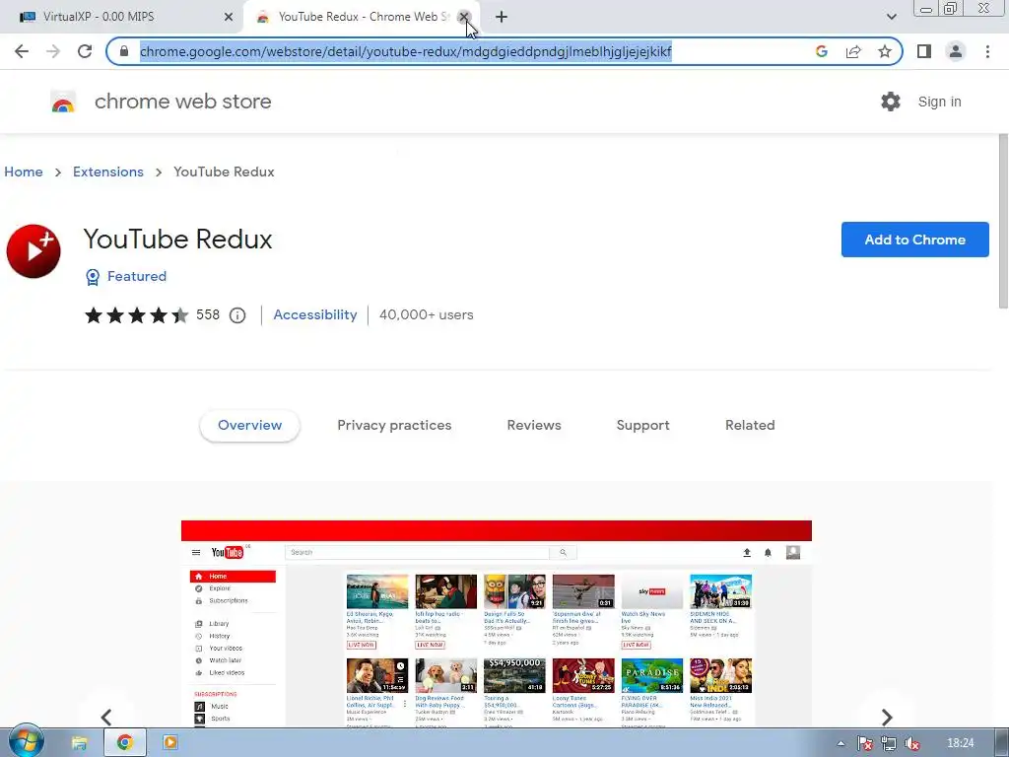The image size is (1009, 757).
Task: Click the rating info icon
Action: pyautogui.click(x=237, y=315)
